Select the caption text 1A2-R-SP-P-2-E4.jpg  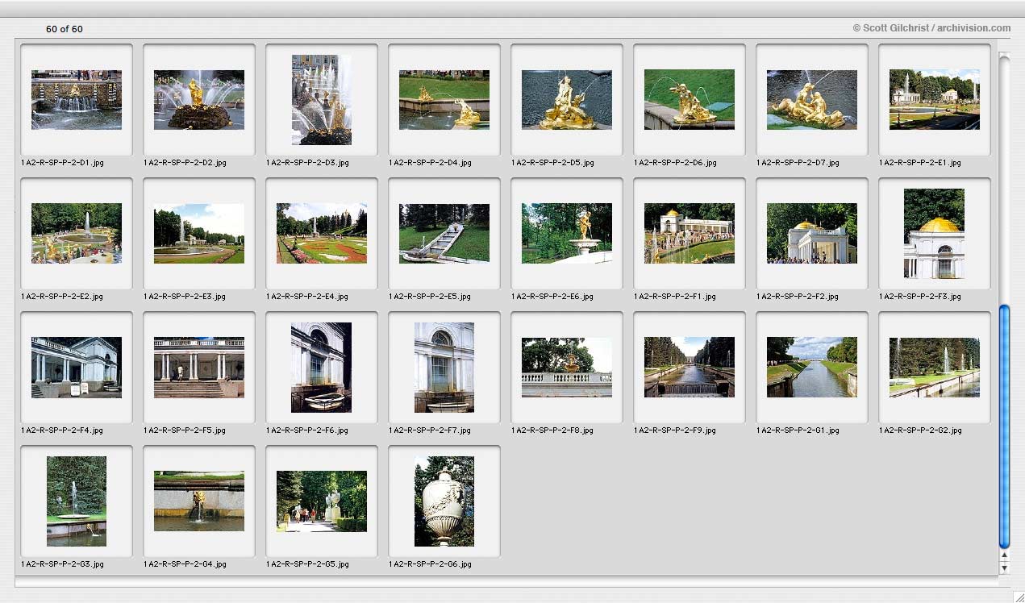[x=307, y=297]
